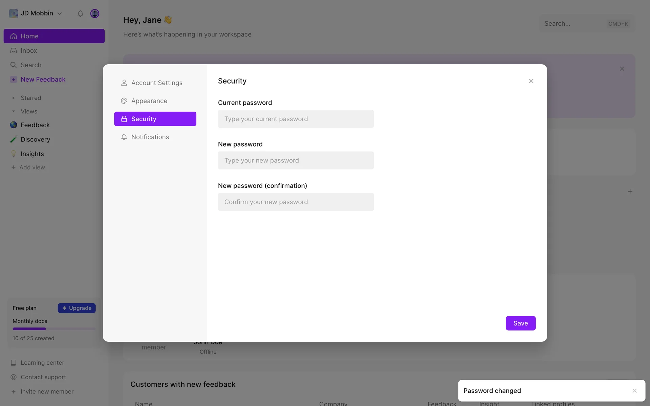
Task: Expand the Starred section
Action: point(14,98)
